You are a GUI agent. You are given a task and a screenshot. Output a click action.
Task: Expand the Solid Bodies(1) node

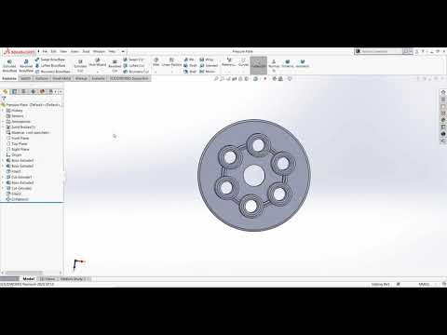[3, 127]
